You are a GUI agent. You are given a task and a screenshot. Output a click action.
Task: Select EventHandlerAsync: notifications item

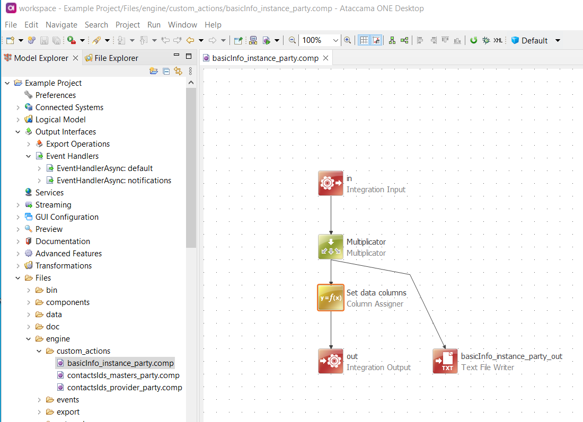[113, 181]
